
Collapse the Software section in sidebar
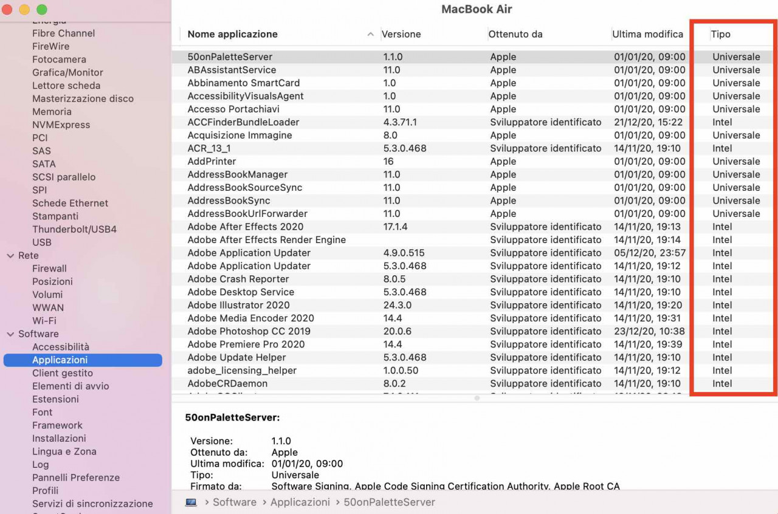tap(10, 334)
